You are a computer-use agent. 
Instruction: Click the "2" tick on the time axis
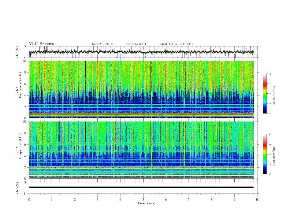[x=75, y=199]
